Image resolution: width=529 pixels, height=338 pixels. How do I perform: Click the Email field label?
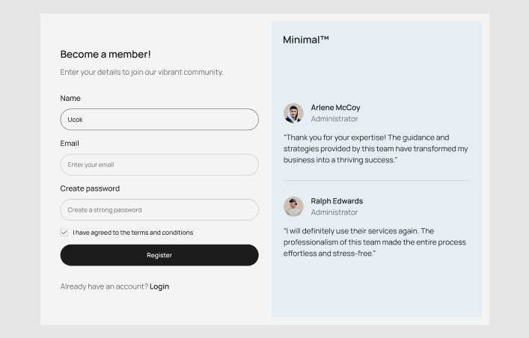[70, 143]
